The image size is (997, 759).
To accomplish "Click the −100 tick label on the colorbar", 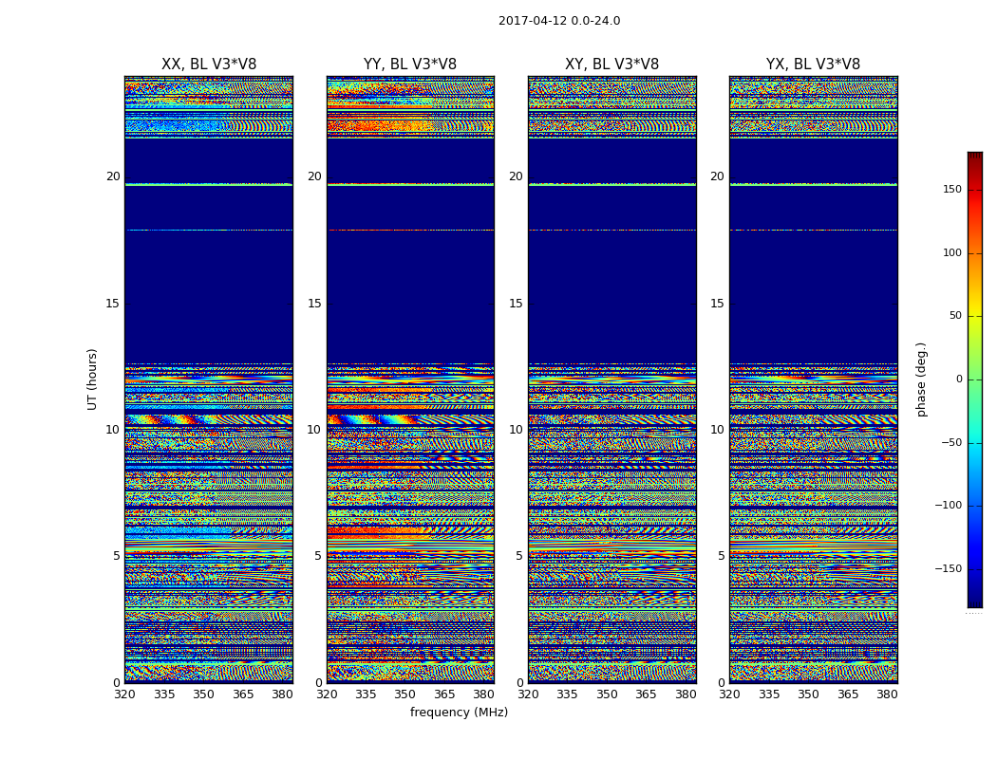I will [x=949, y=506].
